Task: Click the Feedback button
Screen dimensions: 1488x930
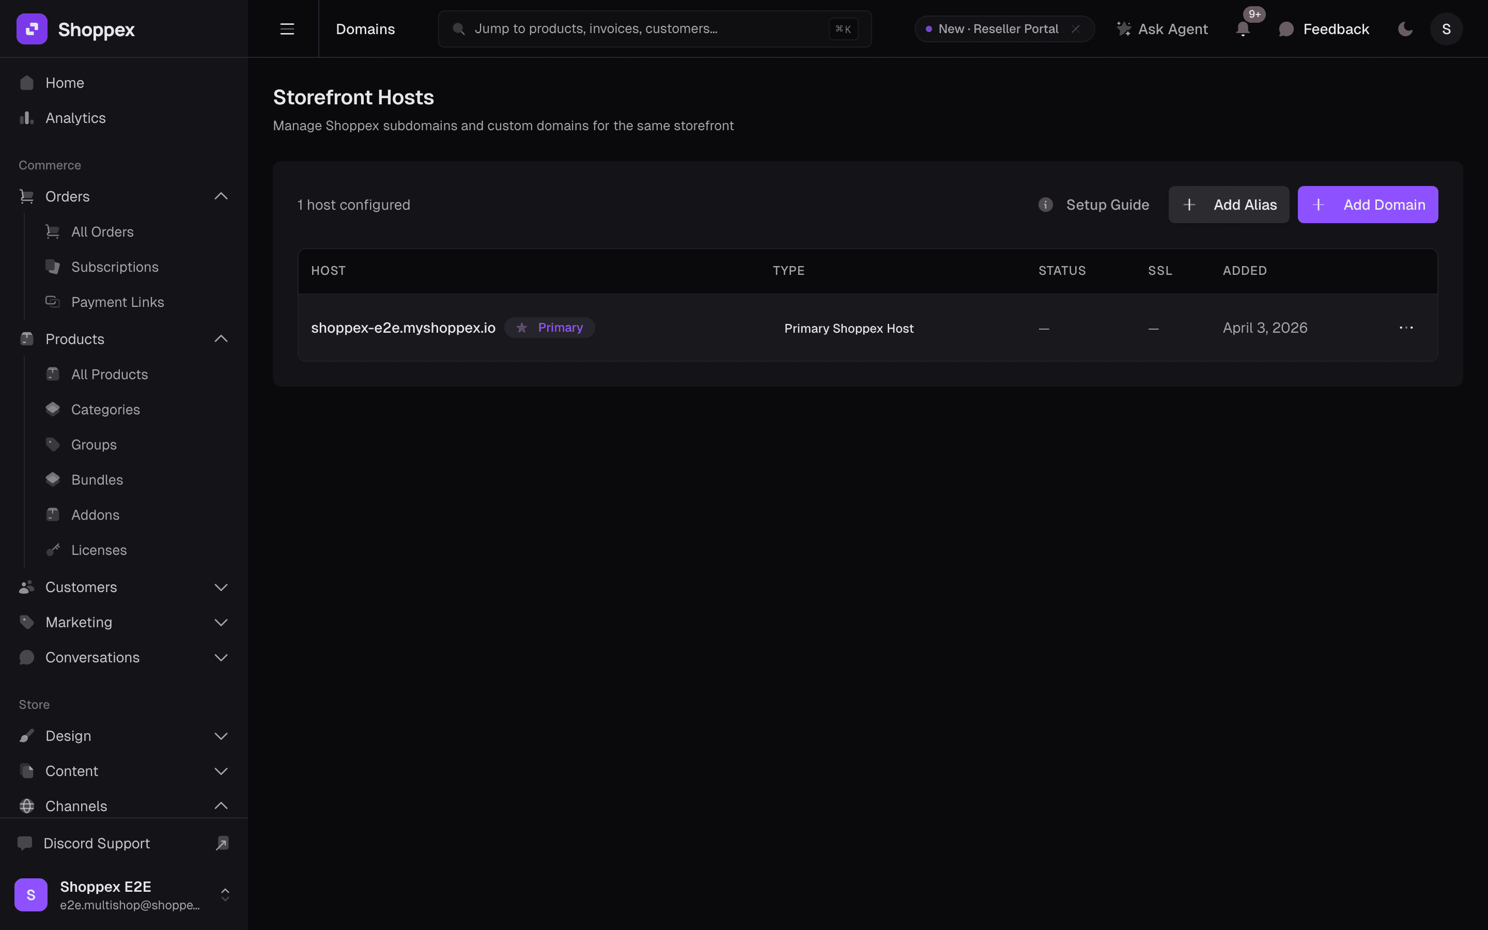Action: (x=1323, y=29)
